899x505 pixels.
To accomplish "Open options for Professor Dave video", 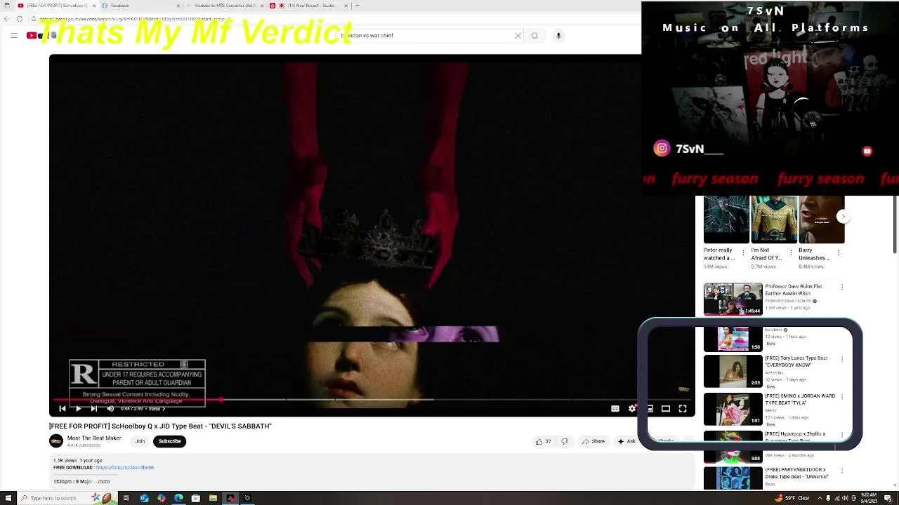I will [x=842, y=287].
